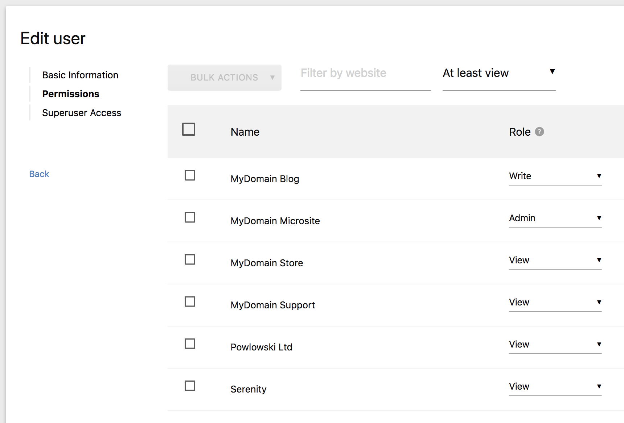
Task: Open the View role dropdown for MyDomain Store
Action: pyautogui.click(x=555, y=260)
